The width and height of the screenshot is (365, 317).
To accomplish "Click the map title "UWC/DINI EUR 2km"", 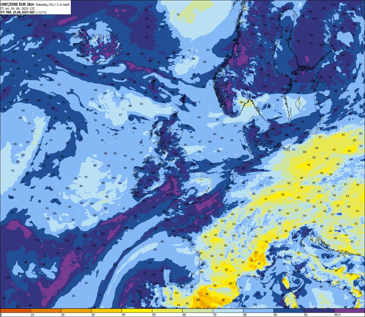I will (x=17, y=4).
